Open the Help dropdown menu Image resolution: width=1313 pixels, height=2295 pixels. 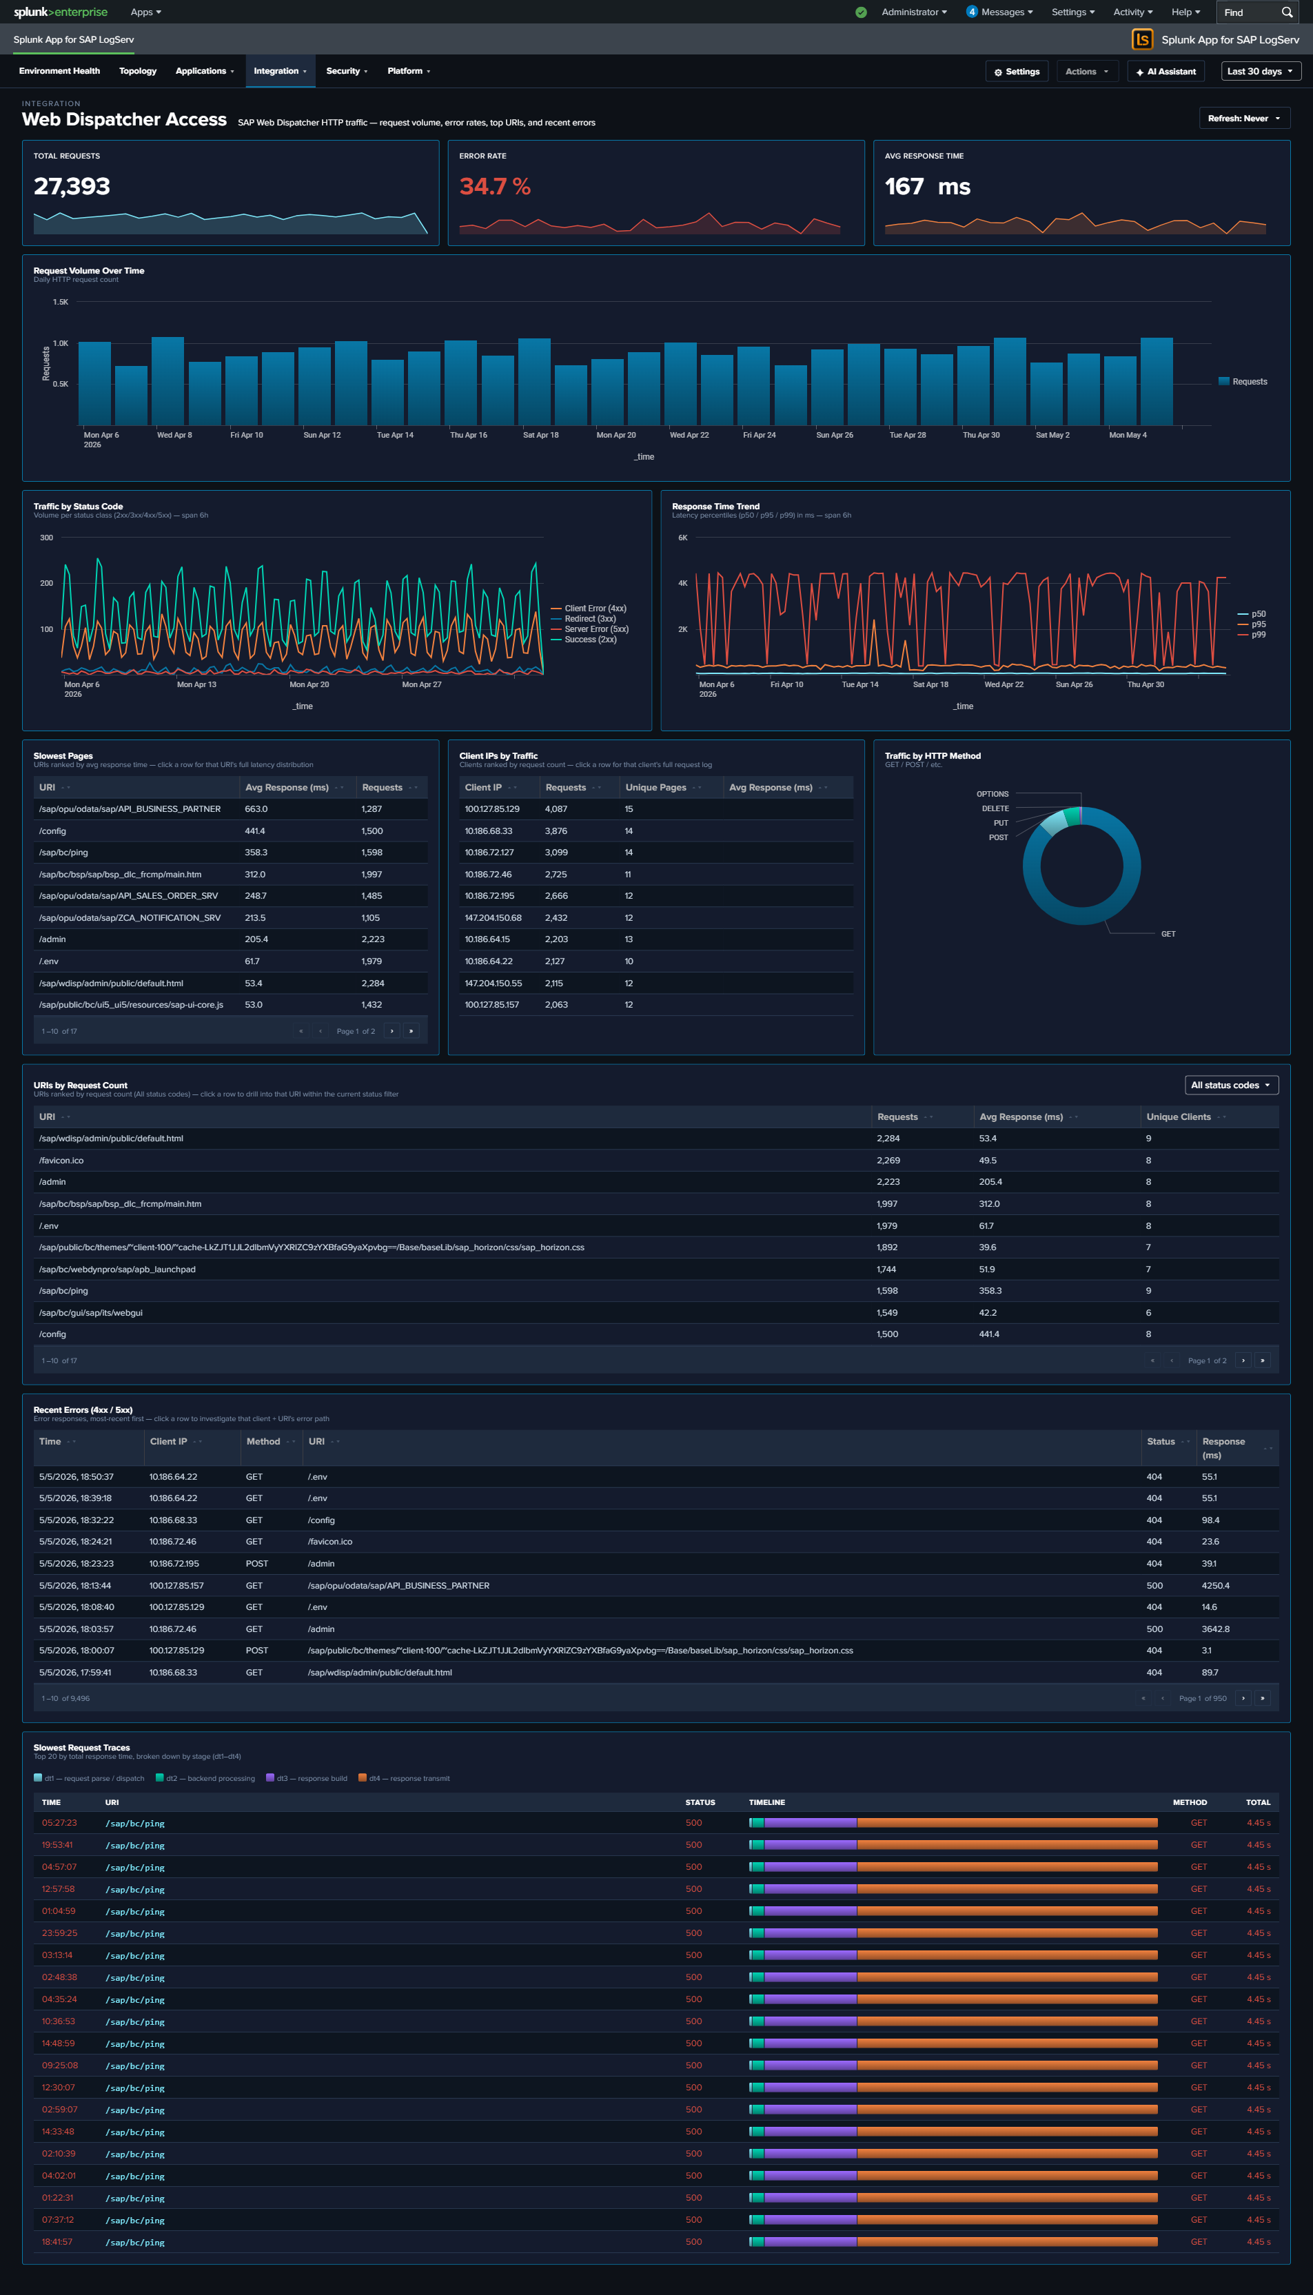(1185, 12)
